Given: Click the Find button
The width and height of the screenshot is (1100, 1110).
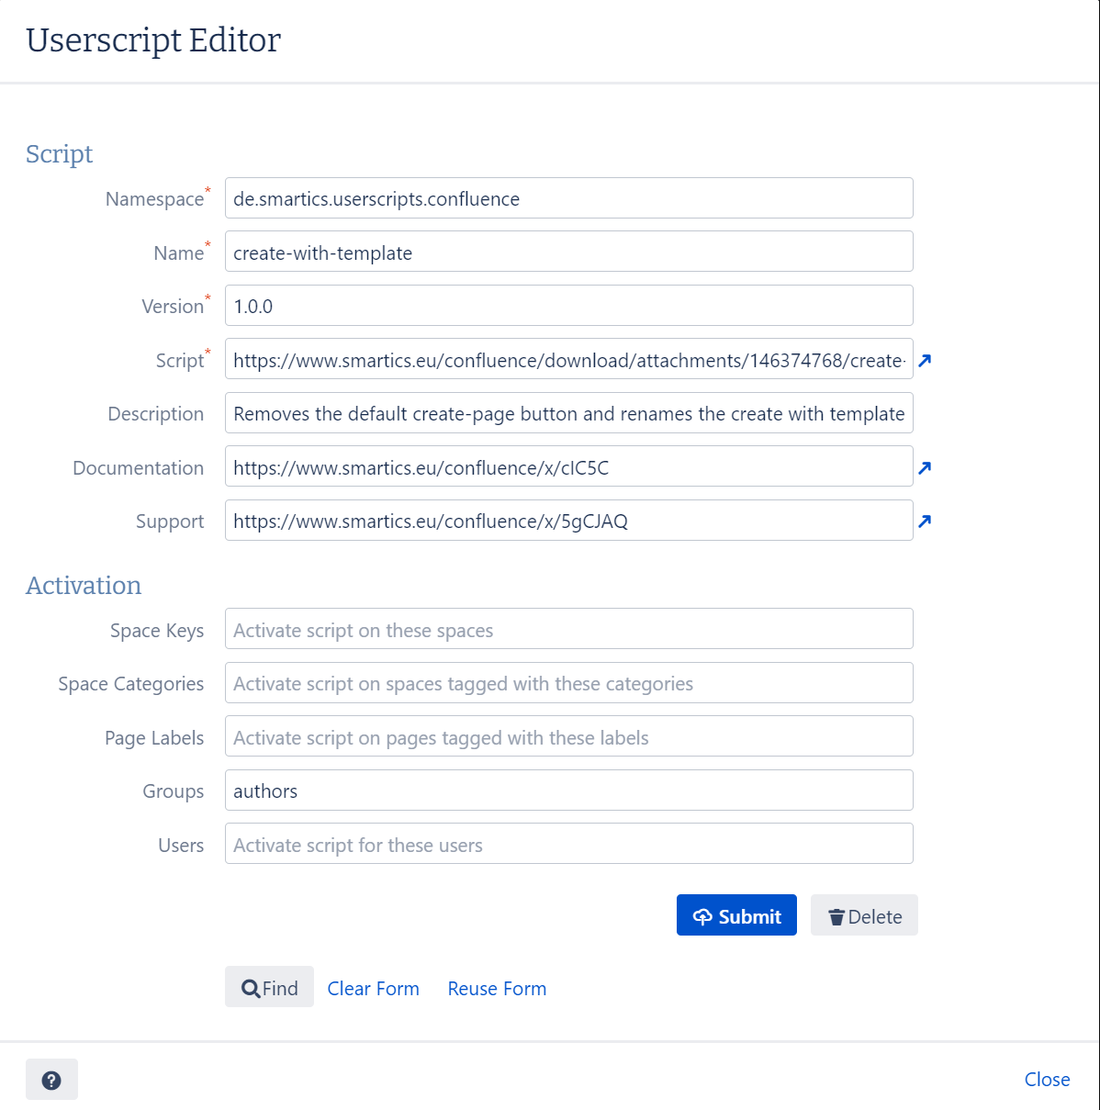Looking at the screenshot, I should coord(269,988).
